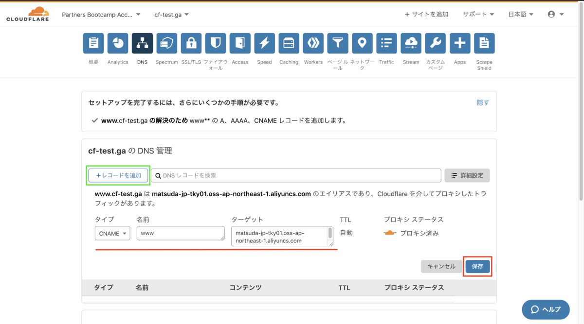Open the Network (ネットワーク) pin icon

coord(362,43)
